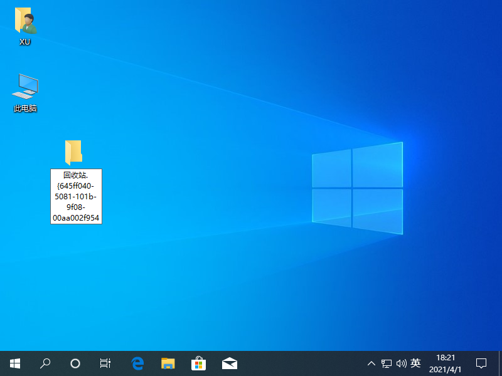The image size is (502, 376).
Task: Click the Windows logo on the wallpaper
Action: 357,187
